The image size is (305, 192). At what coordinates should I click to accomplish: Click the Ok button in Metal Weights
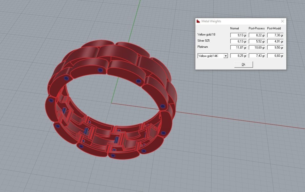coord(244,64)
